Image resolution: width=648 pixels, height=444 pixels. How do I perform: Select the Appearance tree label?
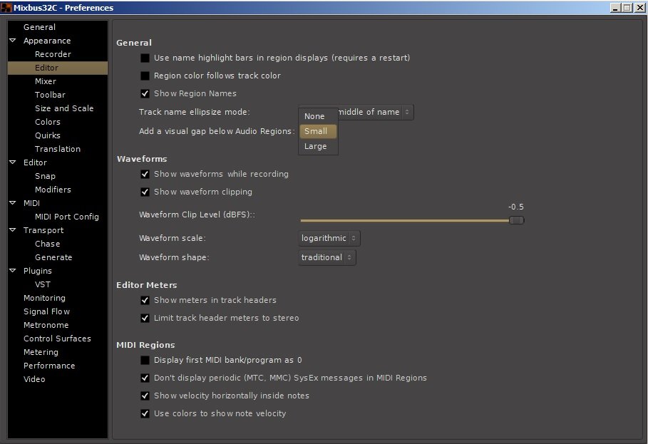47,41
